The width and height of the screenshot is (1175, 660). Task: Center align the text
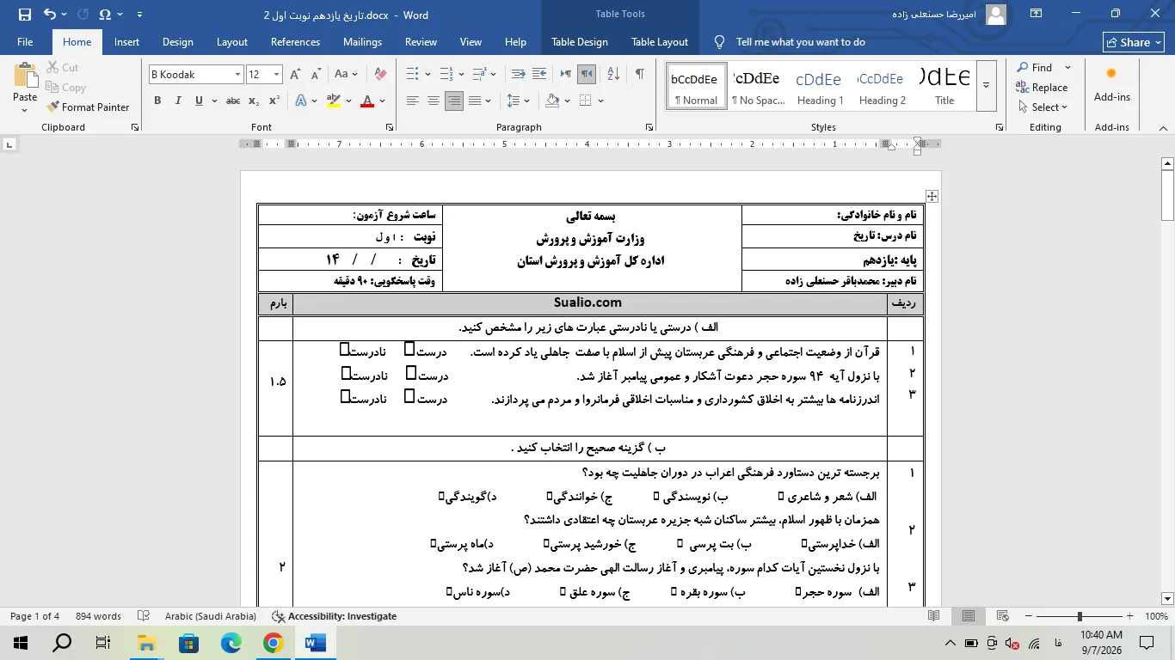pos(434,101)
